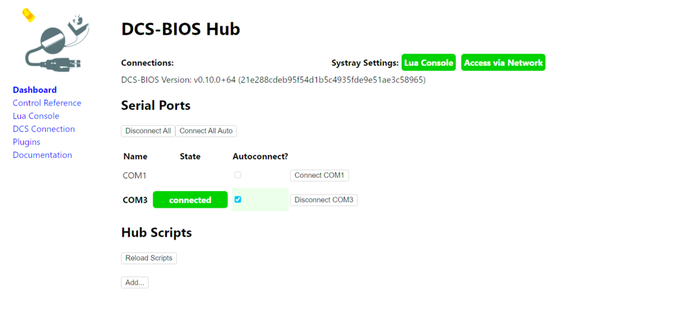Image resolution: width=694 pixels, height=332 pixels.
Task: Click the Reload Scripts button
Action: [149, 258]
